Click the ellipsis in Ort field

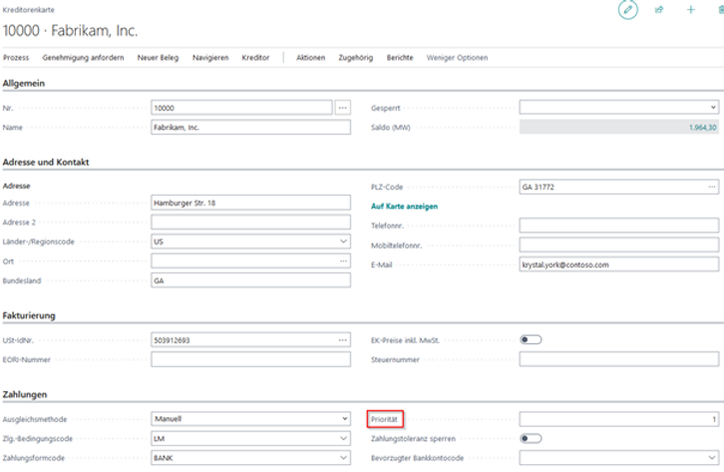pyautogui.click(x=343, y=260)
